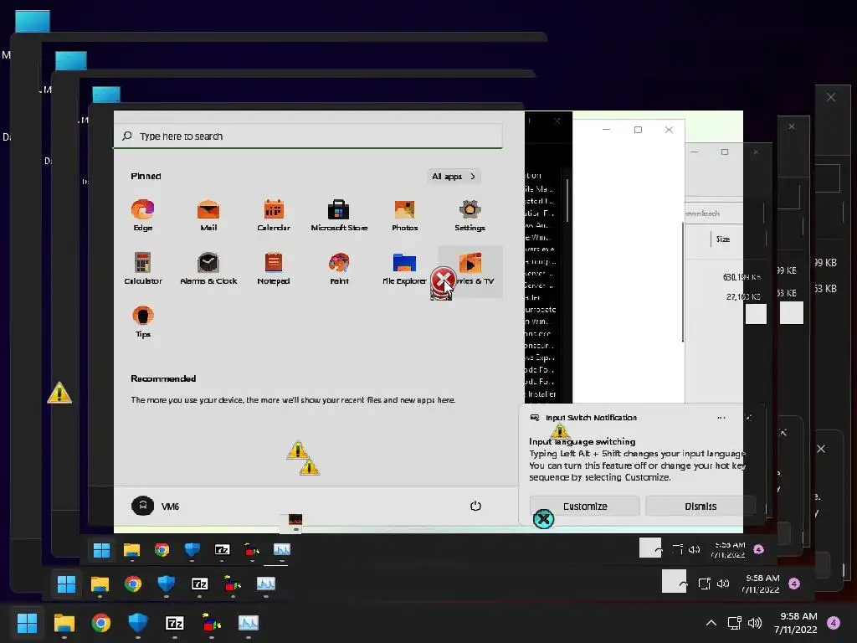Screen dimensions: 857x643
Task: Open Chrome from the outermost taskbar
Action: 101,623
